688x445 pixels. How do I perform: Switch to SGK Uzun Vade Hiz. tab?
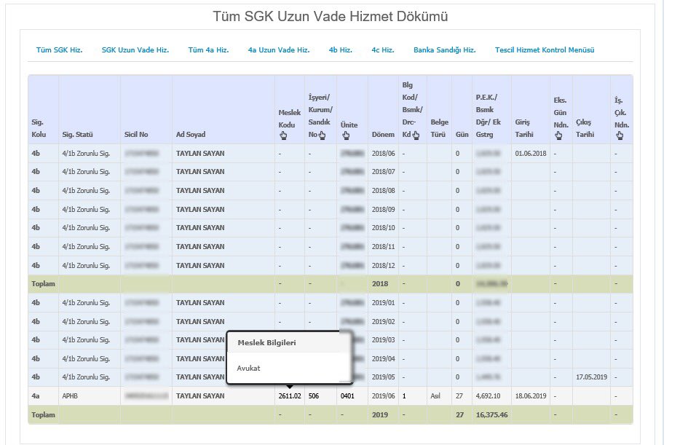pos(135,50)
